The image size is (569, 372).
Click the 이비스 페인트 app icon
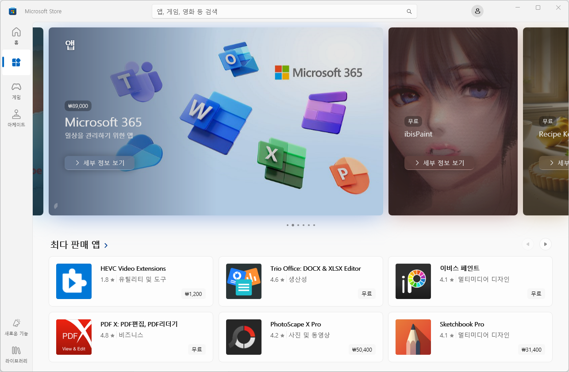pyautogui.click(x=413, y=281)
